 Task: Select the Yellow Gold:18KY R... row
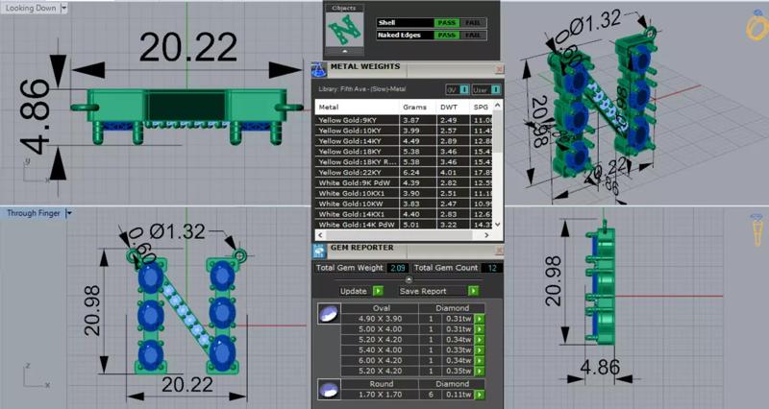(404, 161)
